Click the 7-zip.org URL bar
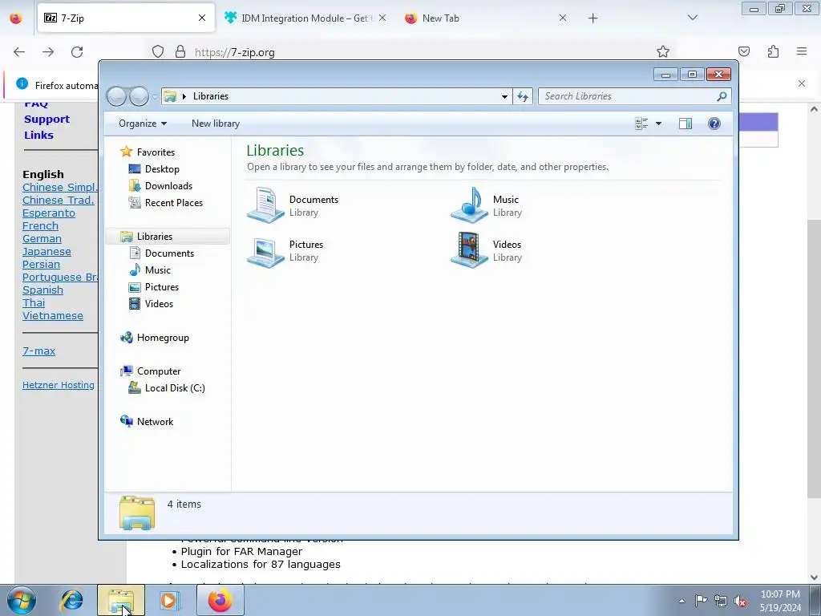This screenshot has height=616, width=821. 408,52
